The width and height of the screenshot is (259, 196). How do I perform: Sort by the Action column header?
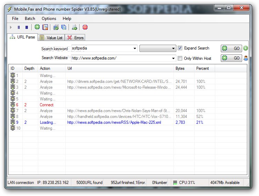[52, 68]
